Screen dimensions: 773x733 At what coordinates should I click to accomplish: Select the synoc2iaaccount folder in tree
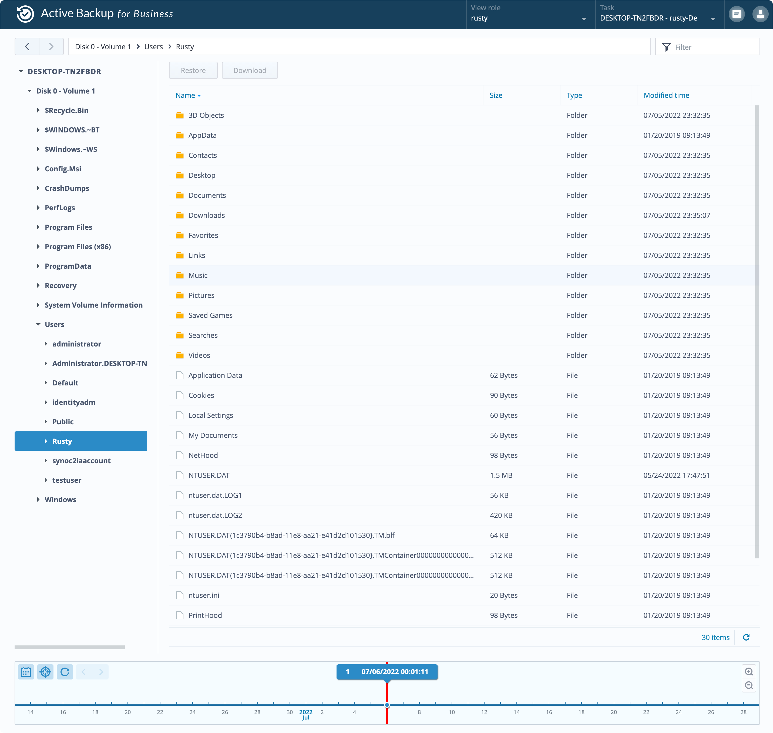81,461
